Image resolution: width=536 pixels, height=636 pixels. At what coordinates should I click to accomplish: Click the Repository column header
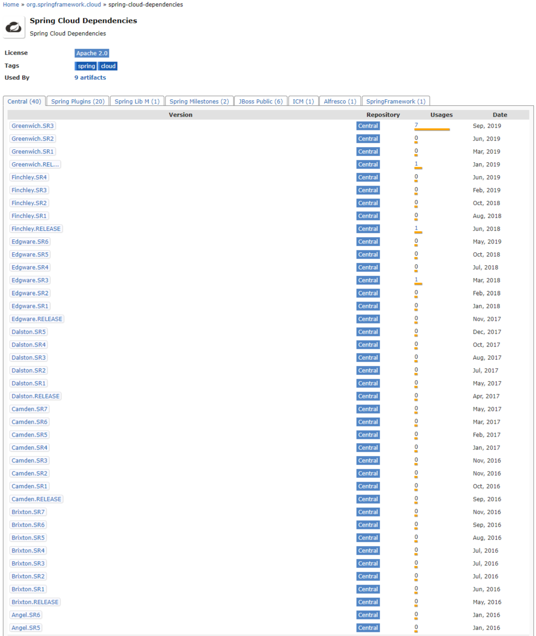point(383,115)
